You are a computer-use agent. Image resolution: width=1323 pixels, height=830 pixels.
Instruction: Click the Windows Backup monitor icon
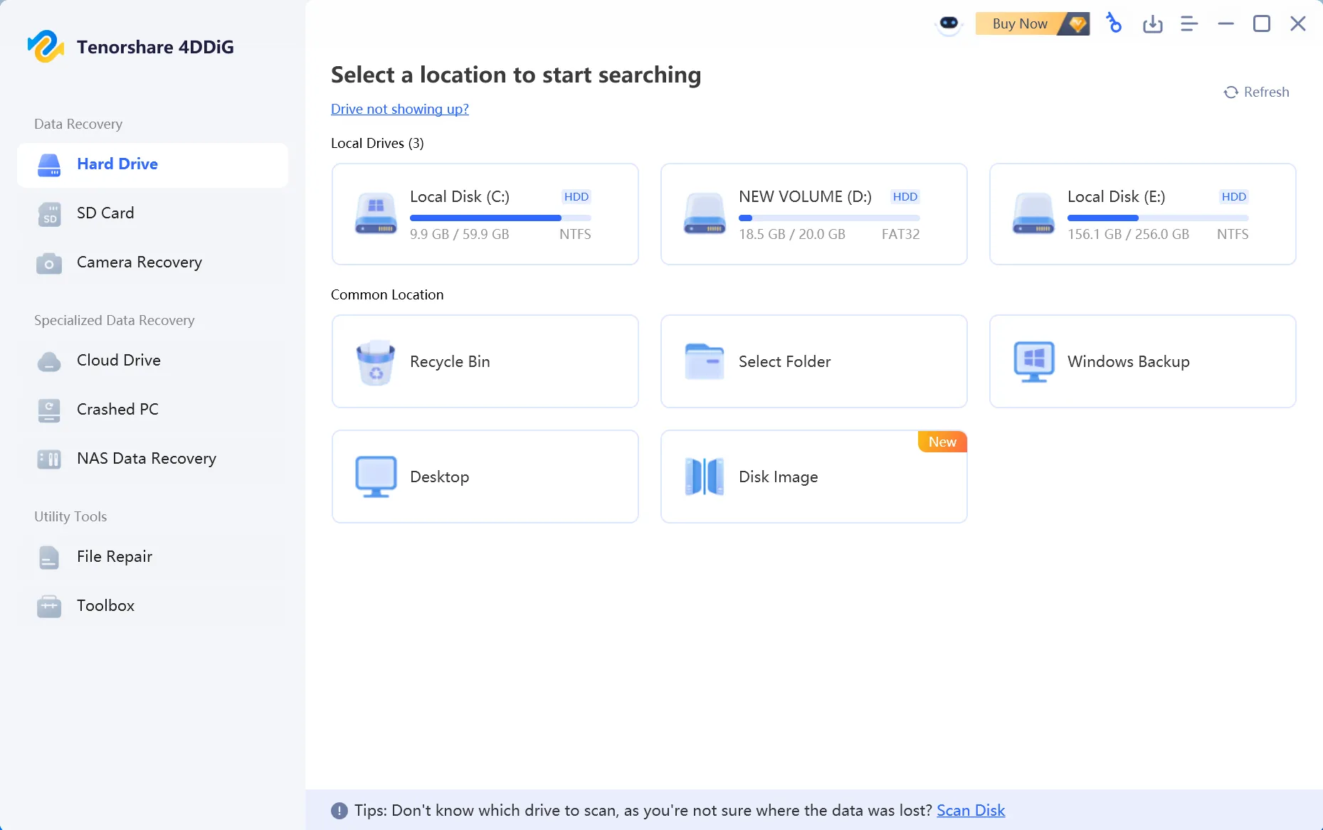tap(1033, 361)
